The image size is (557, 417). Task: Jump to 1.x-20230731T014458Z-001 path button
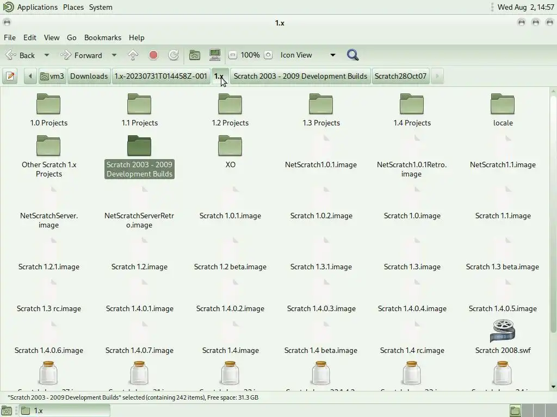[x=160, y=76]
